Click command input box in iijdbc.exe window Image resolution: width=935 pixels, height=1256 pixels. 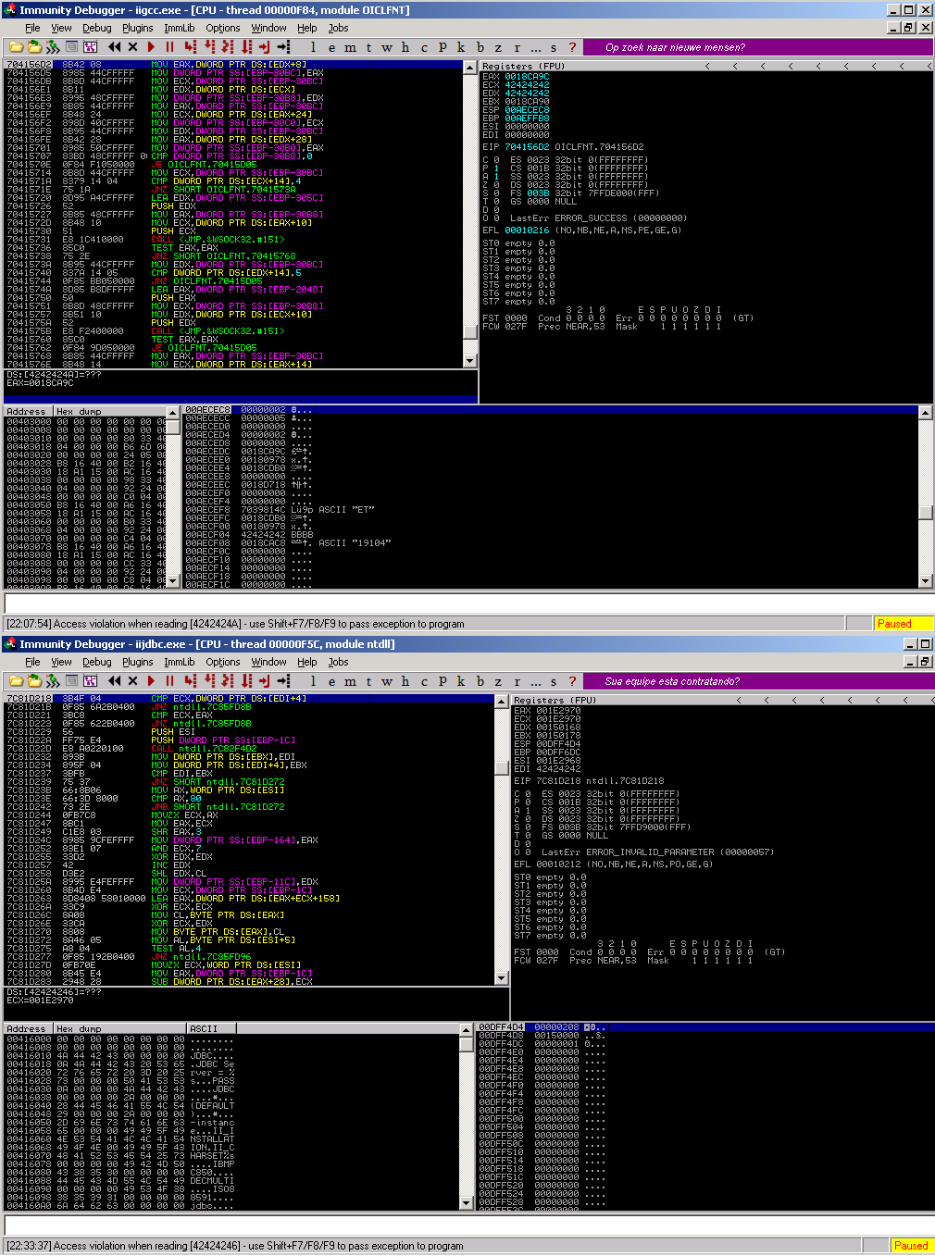467,1225
